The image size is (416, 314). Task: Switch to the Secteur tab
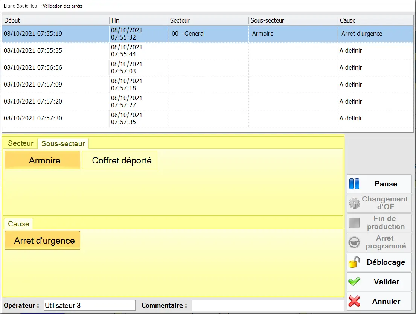point(20,143)
